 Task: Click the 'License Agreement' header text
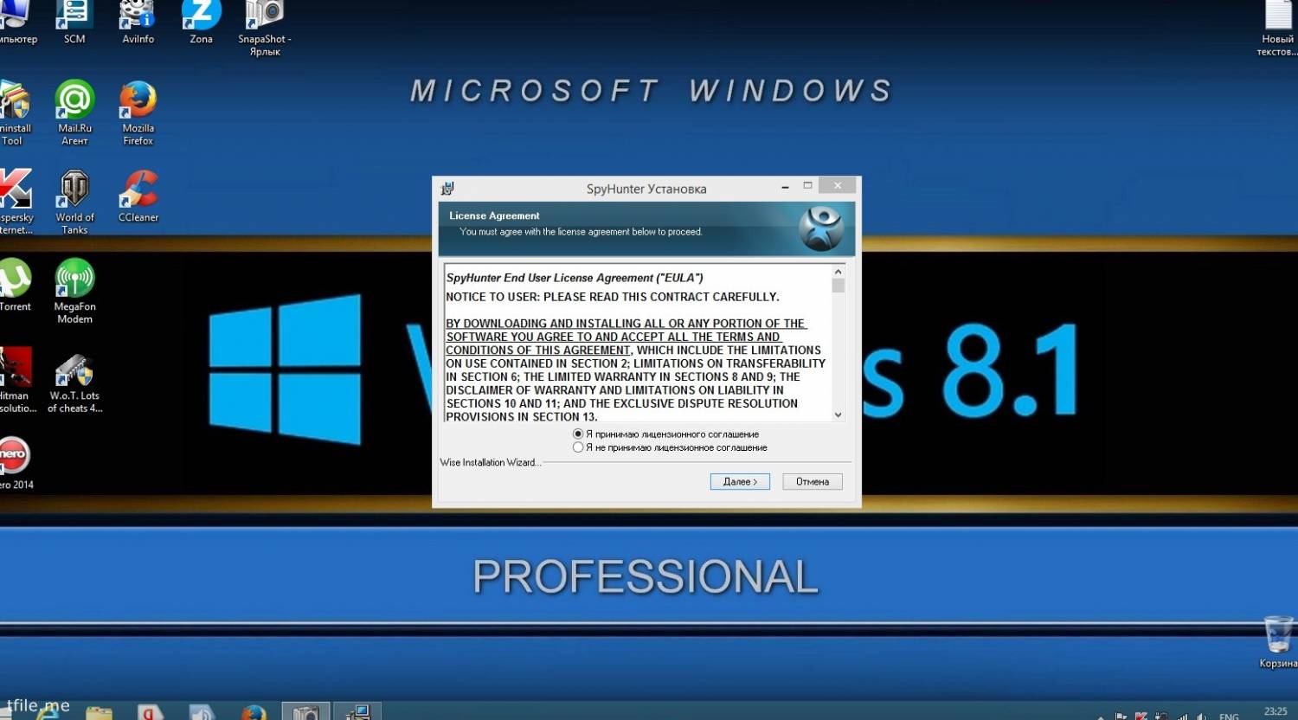(494, 215)
